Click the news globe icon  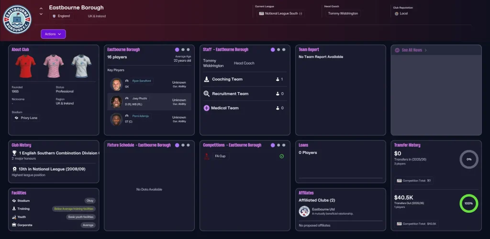coord(397,50)
